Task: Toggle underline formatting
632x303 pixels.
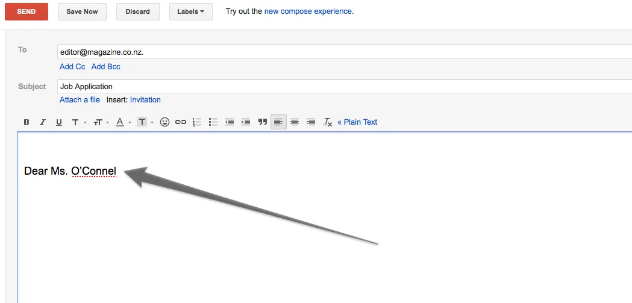Action: (x=59, y=122)
